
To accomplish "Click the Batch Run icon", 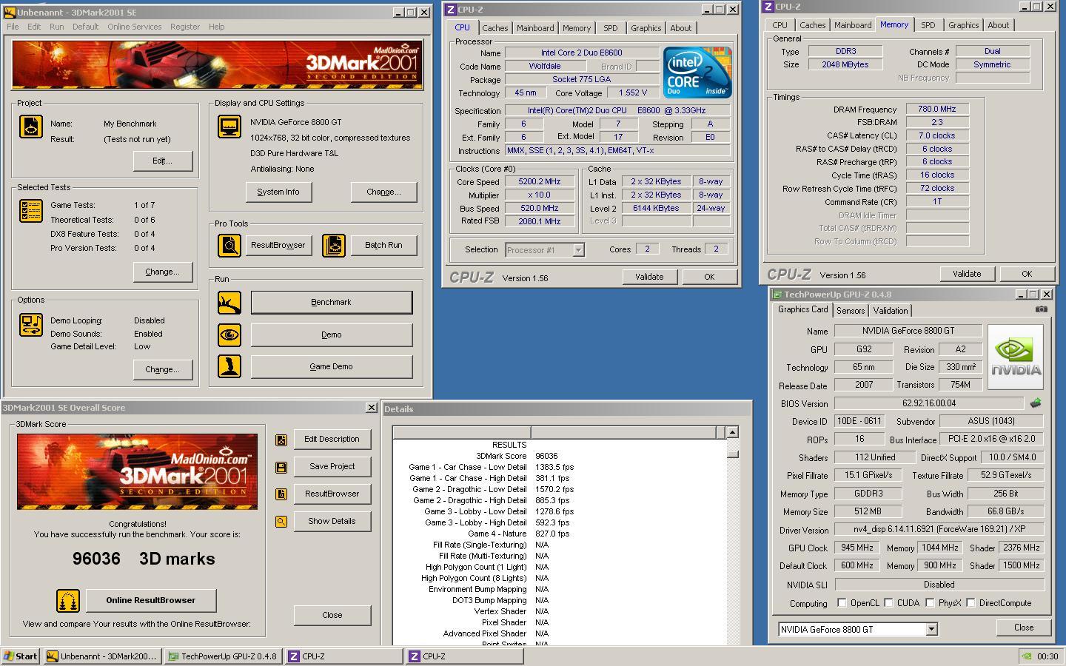I will tap(334, 246).
